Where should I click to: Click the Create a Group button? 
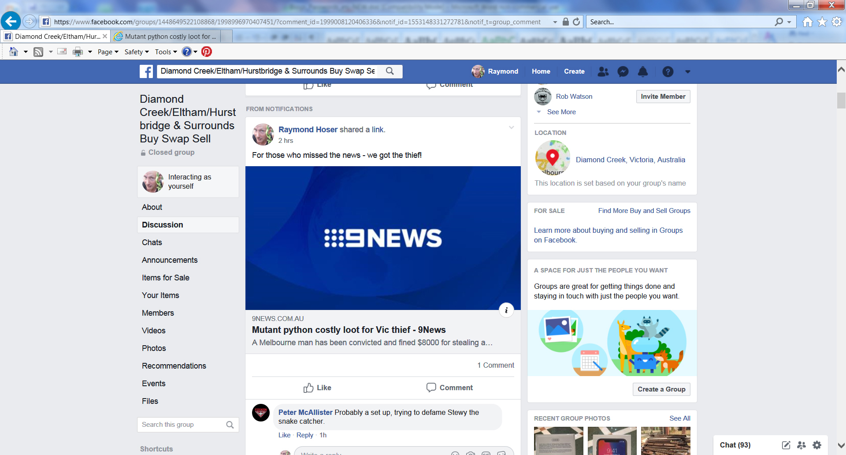tap(661, 389)
